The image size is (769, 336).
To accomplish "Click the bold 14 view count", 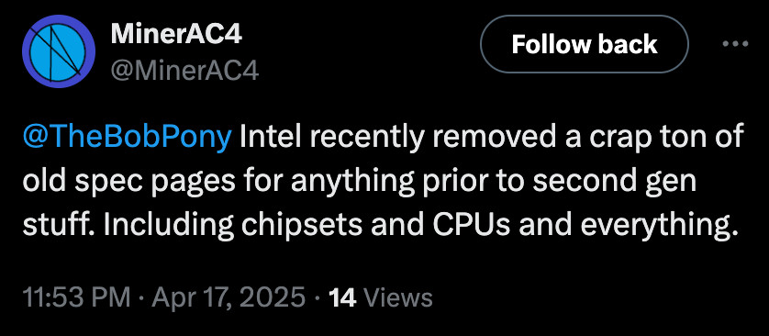I will [x=342, y=298].
